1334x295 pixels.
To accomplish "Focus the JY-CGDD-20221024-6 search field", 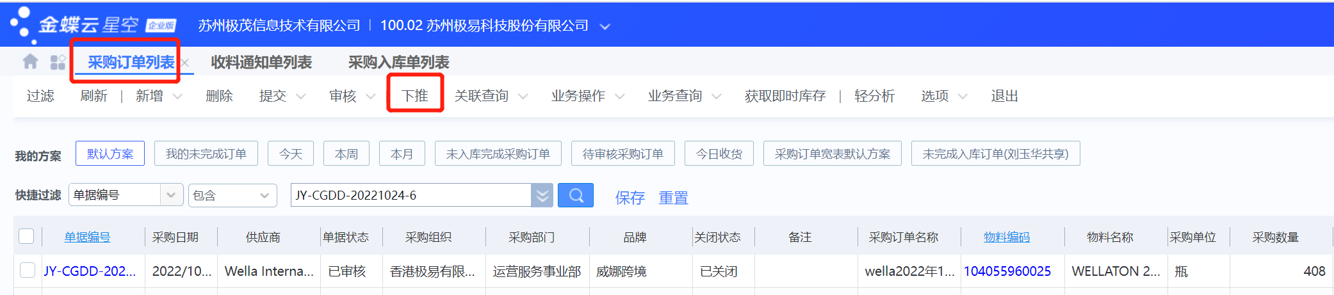I will pyautogui.click(x=411, y=195).
